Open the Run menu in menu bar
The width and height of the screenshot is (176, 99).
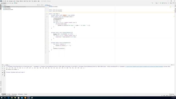pyautogui.click(x=27, y=1)
